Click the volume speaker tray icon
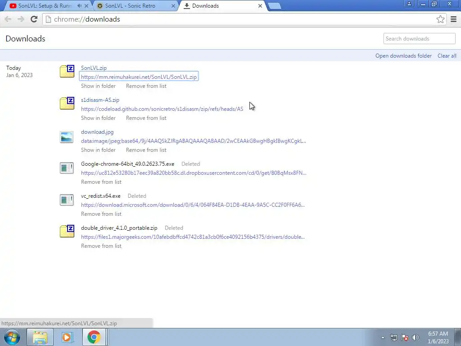 pos(416,337)
